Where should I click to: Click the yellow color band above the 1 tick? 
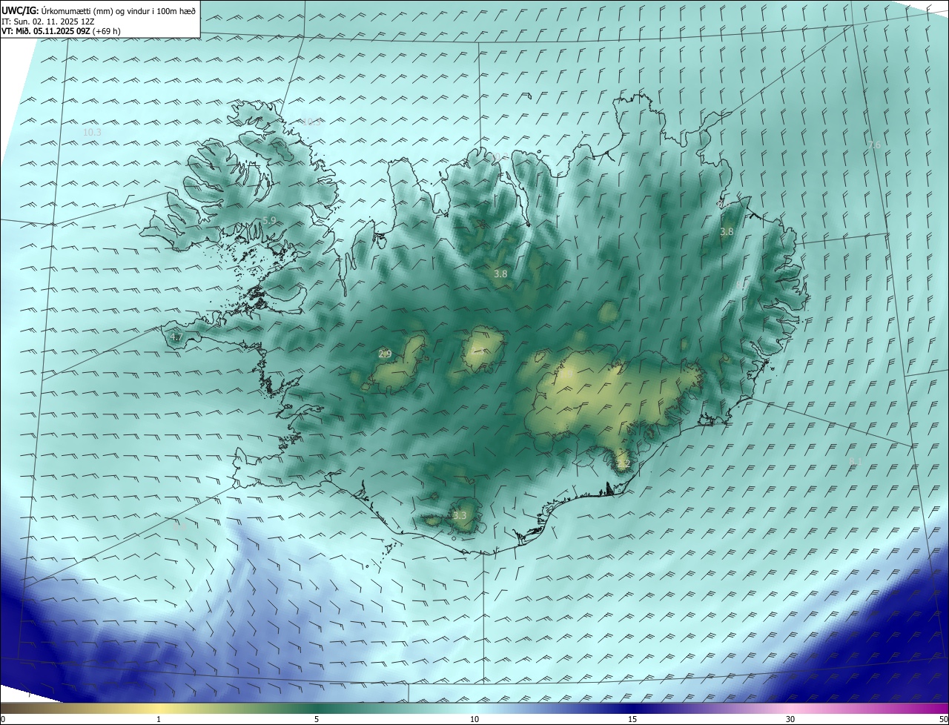159,708
